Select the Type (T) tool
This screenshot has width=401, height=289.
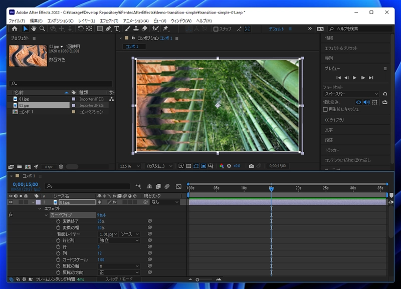coord(117,29)
